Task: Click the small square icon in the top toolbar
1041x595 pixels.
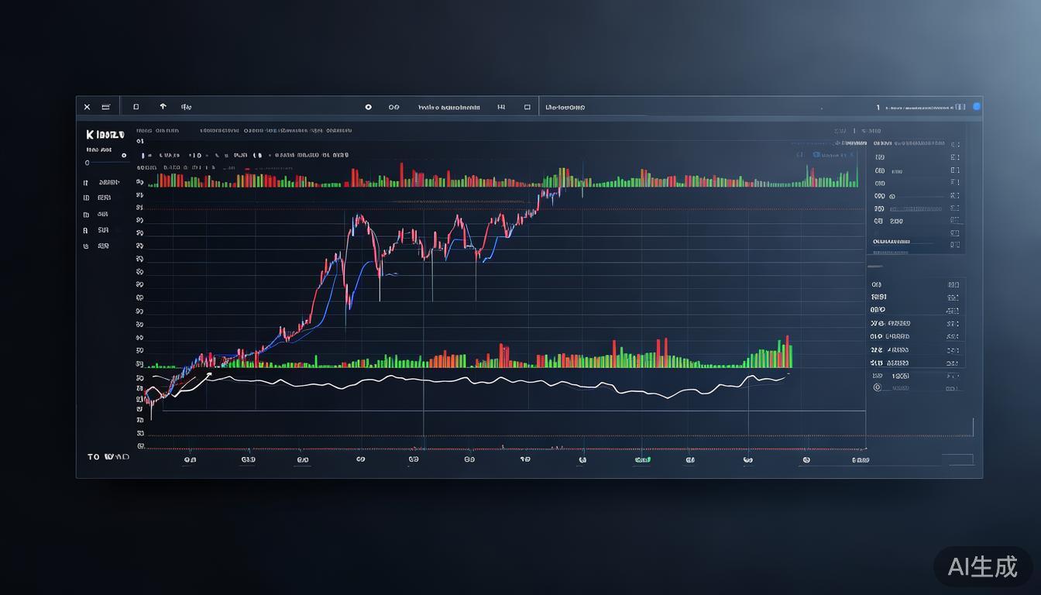Action: point(136,107)
